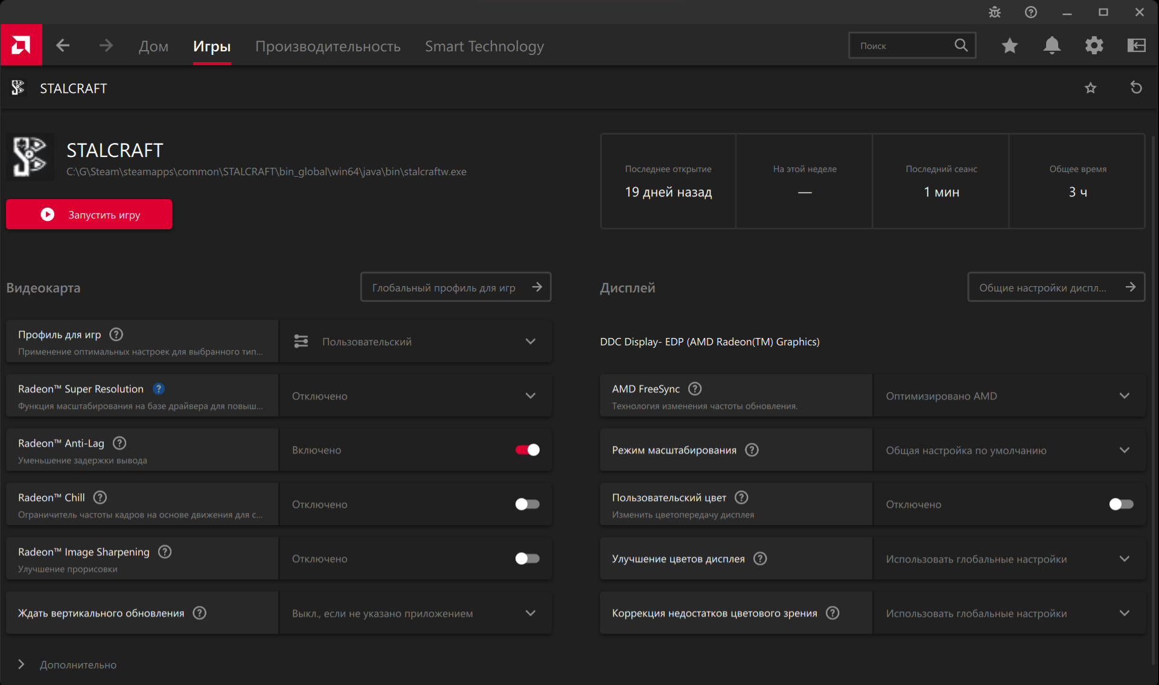Switch to the Smart Technology tab
The width and height of the screenshot is (1159, 685).
[x=484, y=46]
